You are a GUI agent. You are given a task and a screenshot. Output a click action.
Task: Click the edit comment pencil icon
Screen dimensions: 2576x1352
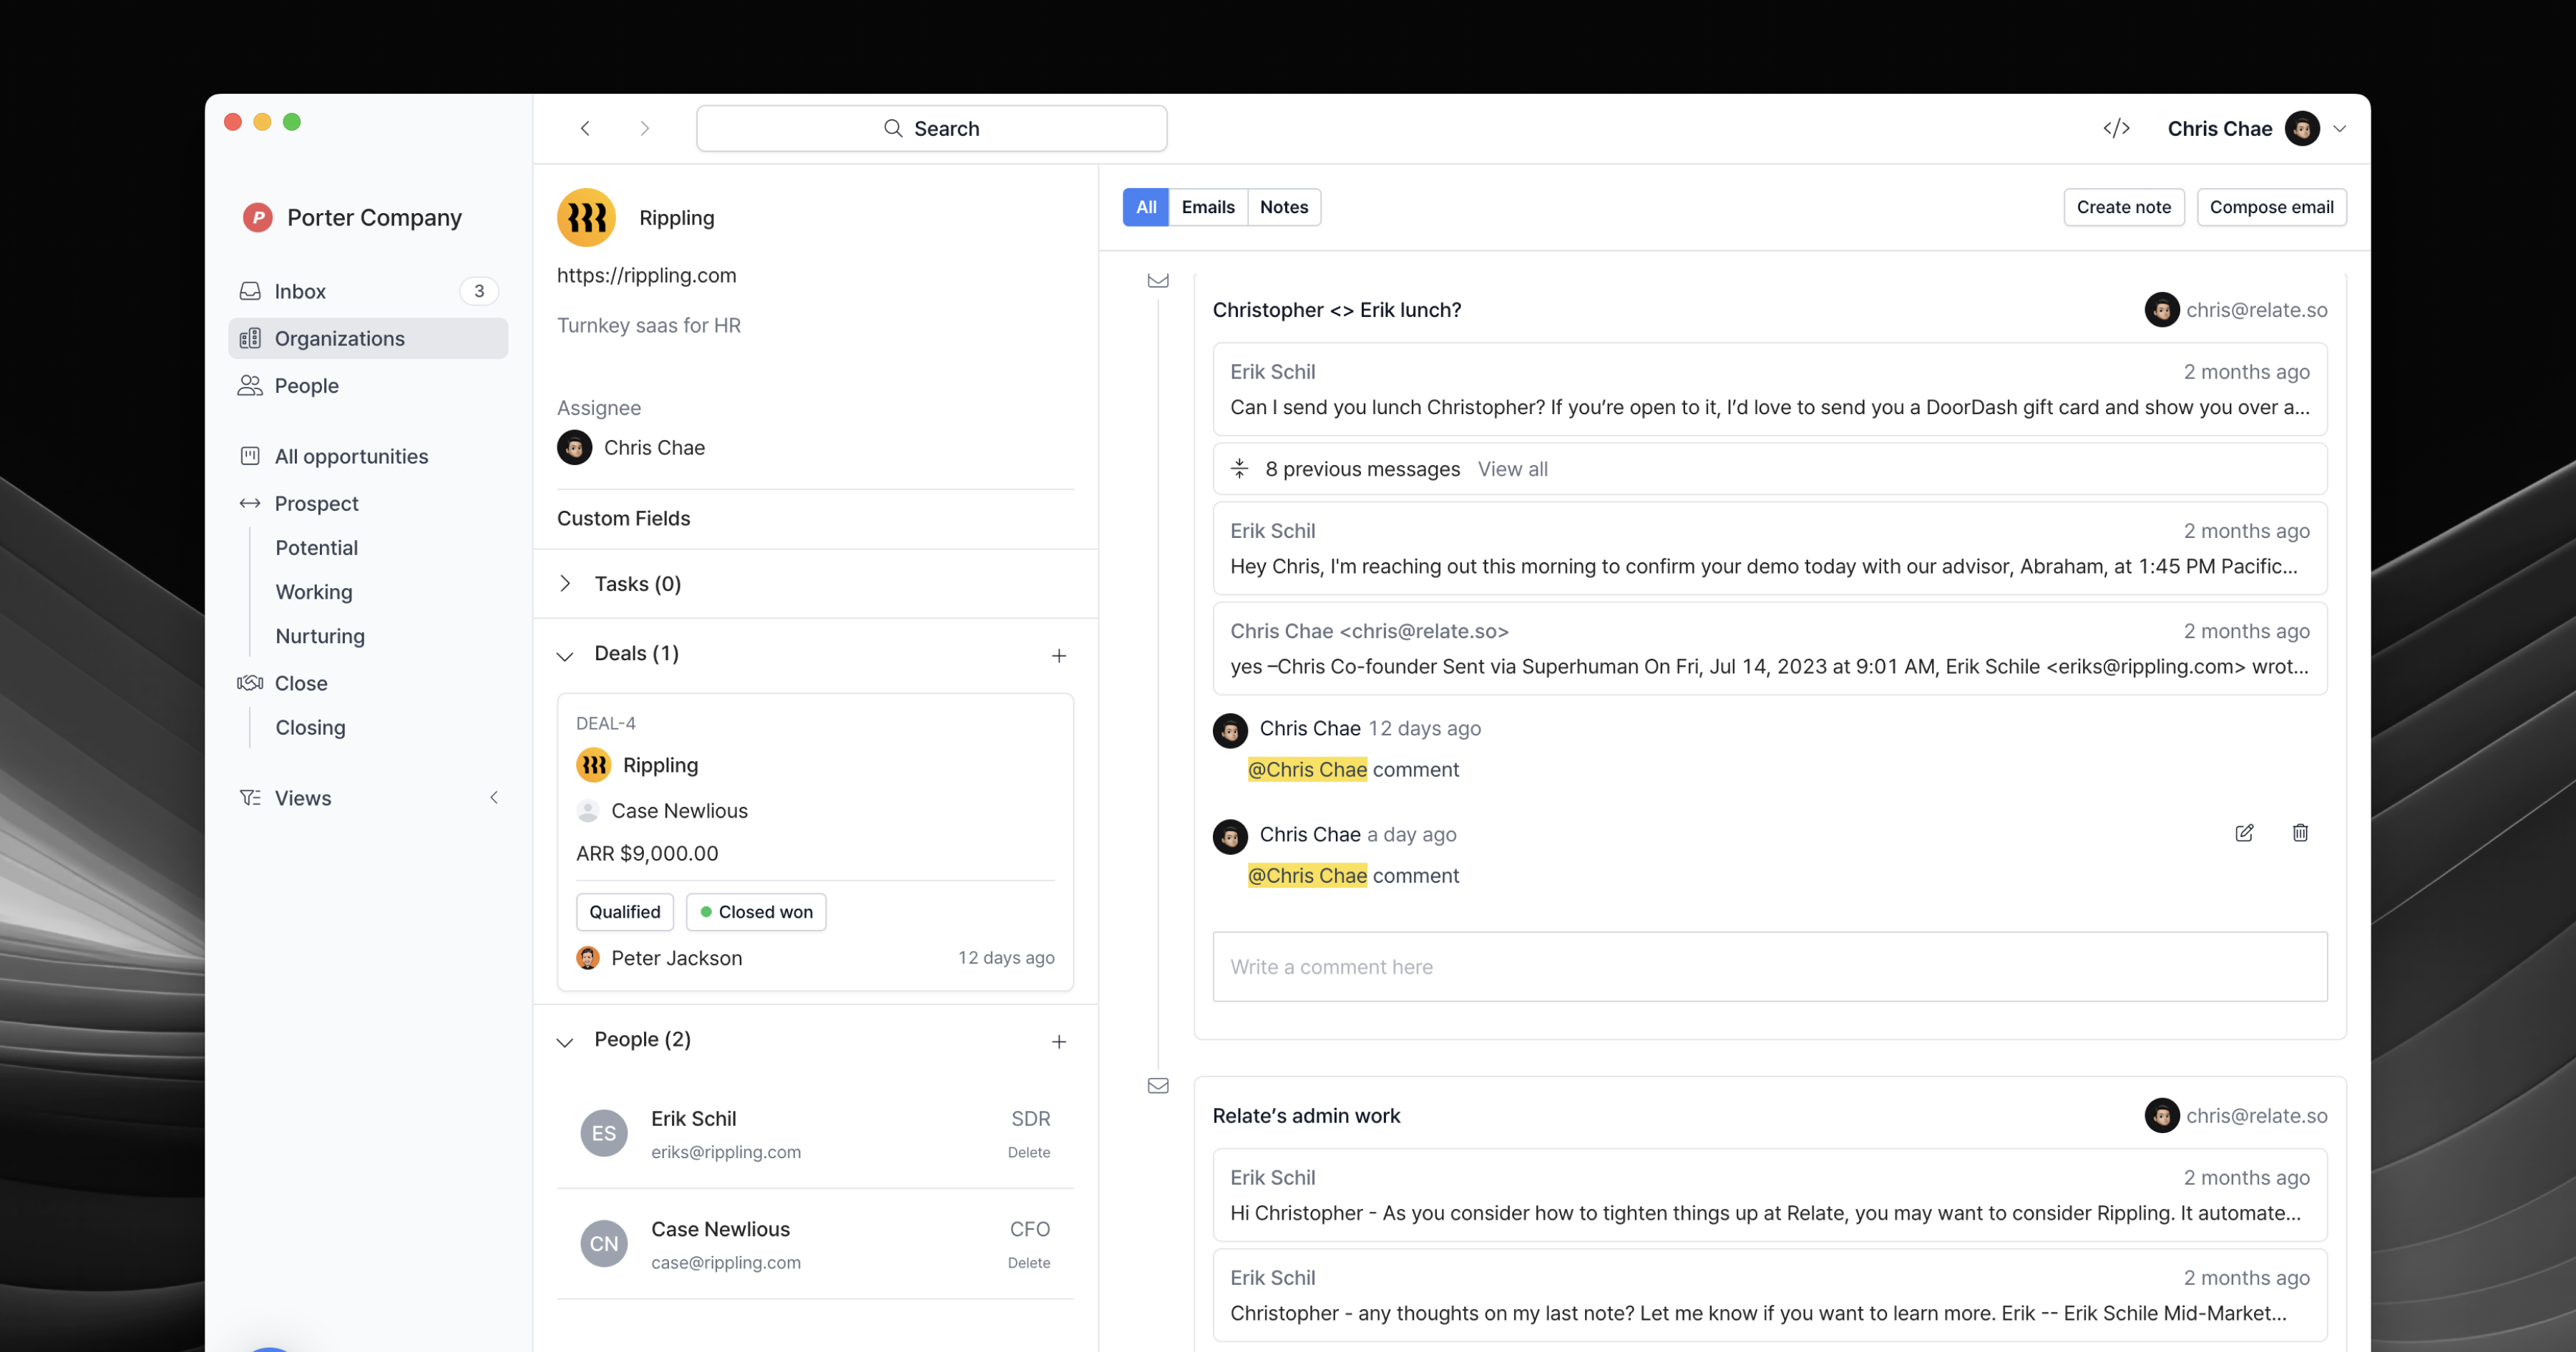click(2244, 833)
